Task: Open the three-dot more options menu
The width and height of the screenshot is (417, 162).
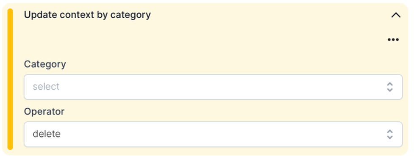Action: pyautogui.click(x=393, y=40)
